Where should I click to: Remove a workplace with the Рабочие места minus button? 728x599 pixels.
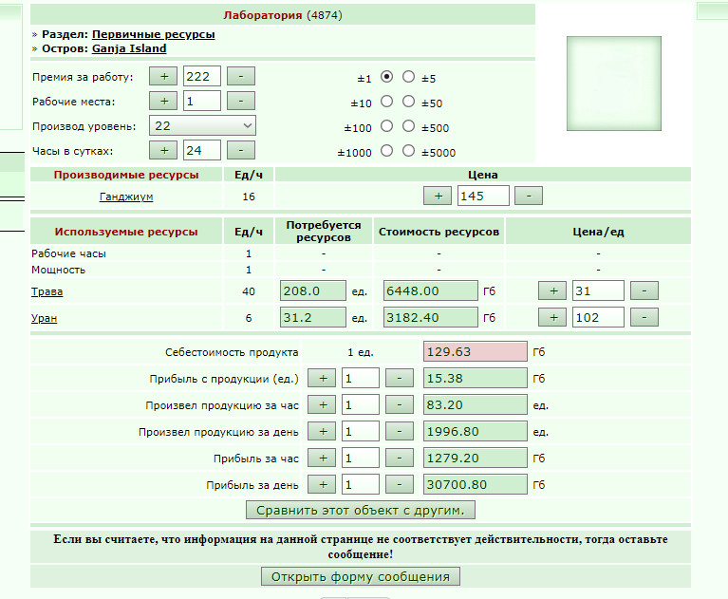240,101
